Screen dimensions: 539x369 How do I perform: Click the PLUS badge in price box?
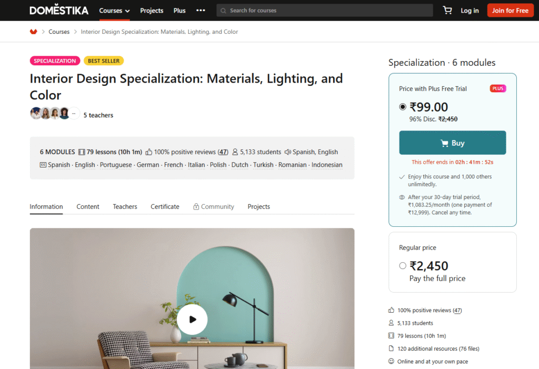[x=497, y=88]
